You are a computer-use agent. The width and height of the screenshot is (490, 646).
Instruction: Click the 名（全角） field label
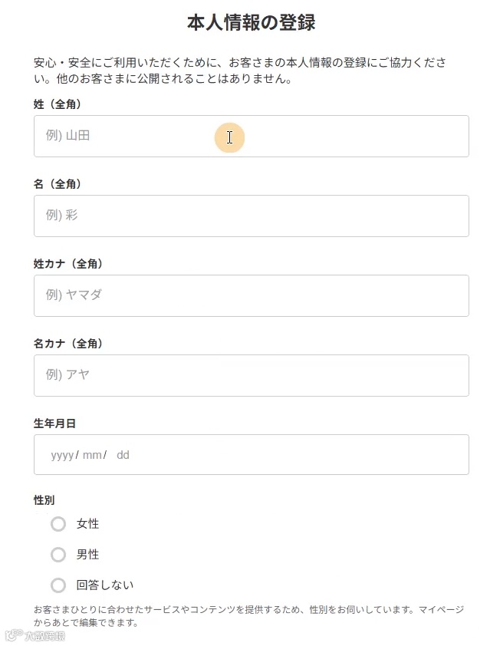[58, 184]
